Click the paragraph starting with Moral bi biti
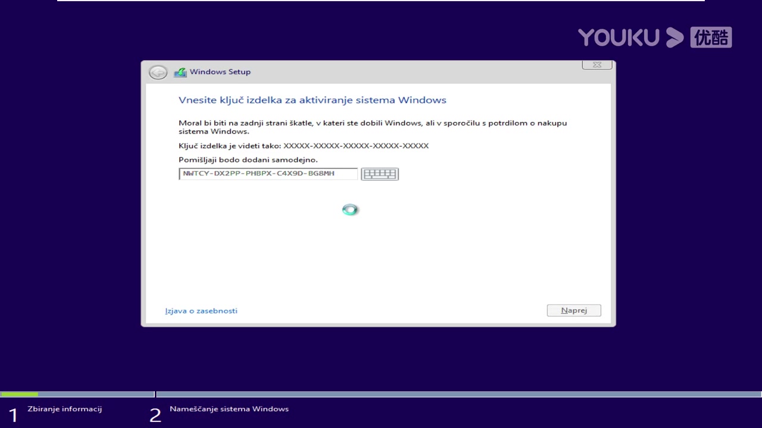 pyautogui.click(x=373, y=127)
